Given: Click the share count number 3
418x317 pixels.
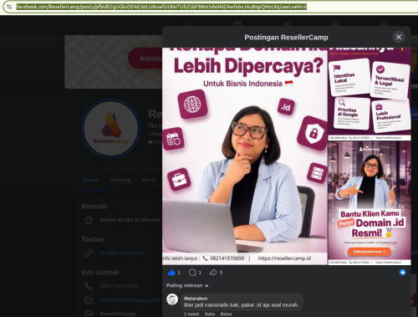Looking at the screenshot, I should point(221,273).
